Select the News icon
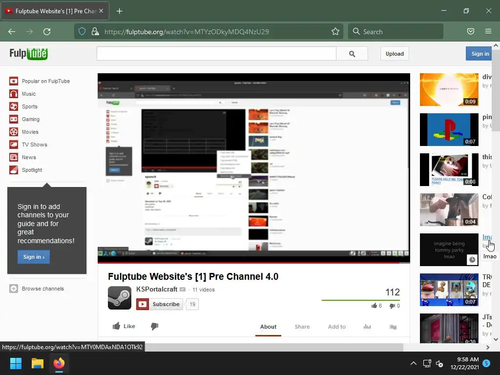The width and height of the screenshot is (500, 375). [13, 157]
